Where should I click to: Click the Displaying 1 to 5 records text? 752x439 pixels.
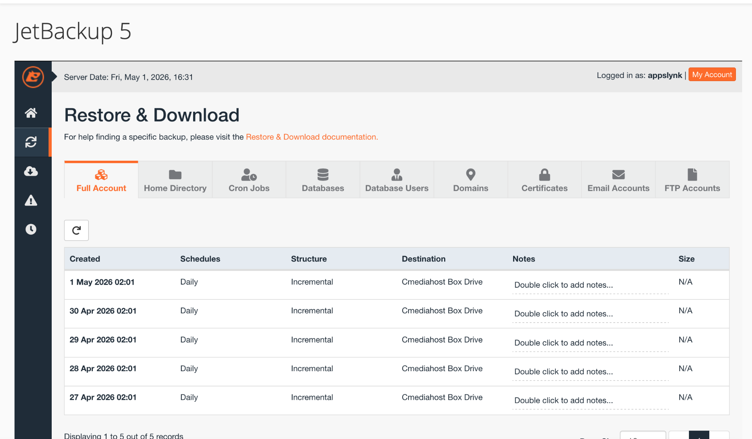coord(124,436)
